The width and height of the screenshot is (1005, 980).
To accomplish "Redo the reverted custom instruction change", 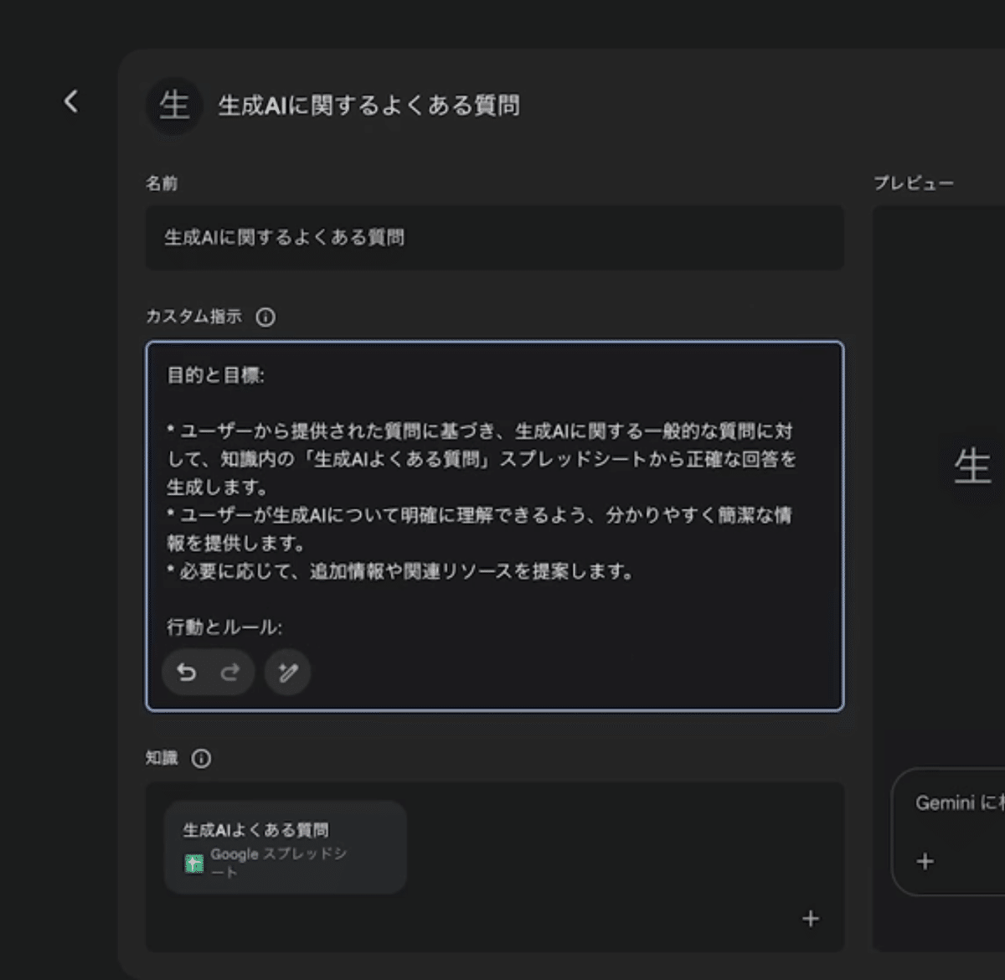I will pyautogui.click(x=229, y=672).
